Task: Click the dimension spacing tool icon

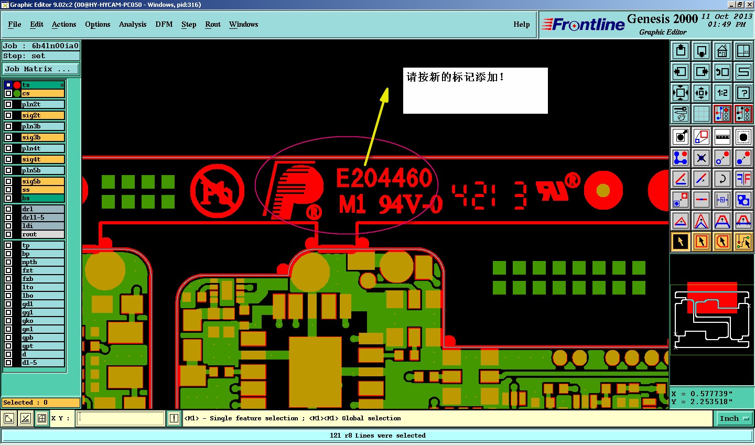Action: 722,200
